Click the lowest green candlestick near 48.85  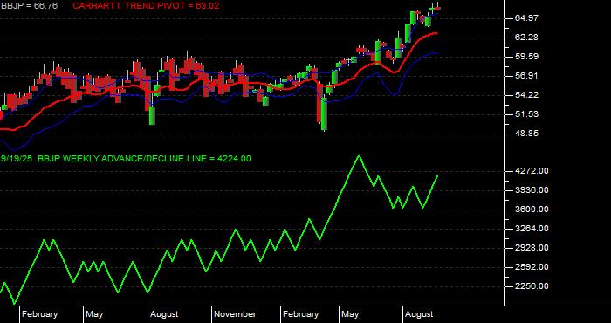324,113
